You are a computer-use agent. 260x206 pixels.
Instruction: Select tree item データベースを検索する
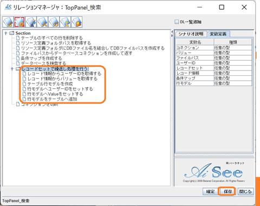(43, 63)
